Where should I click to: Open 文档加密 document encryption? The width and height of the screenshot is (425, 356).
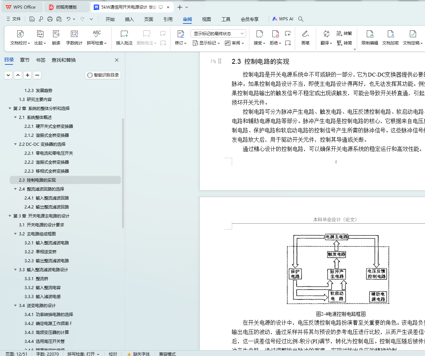[391, 38]
